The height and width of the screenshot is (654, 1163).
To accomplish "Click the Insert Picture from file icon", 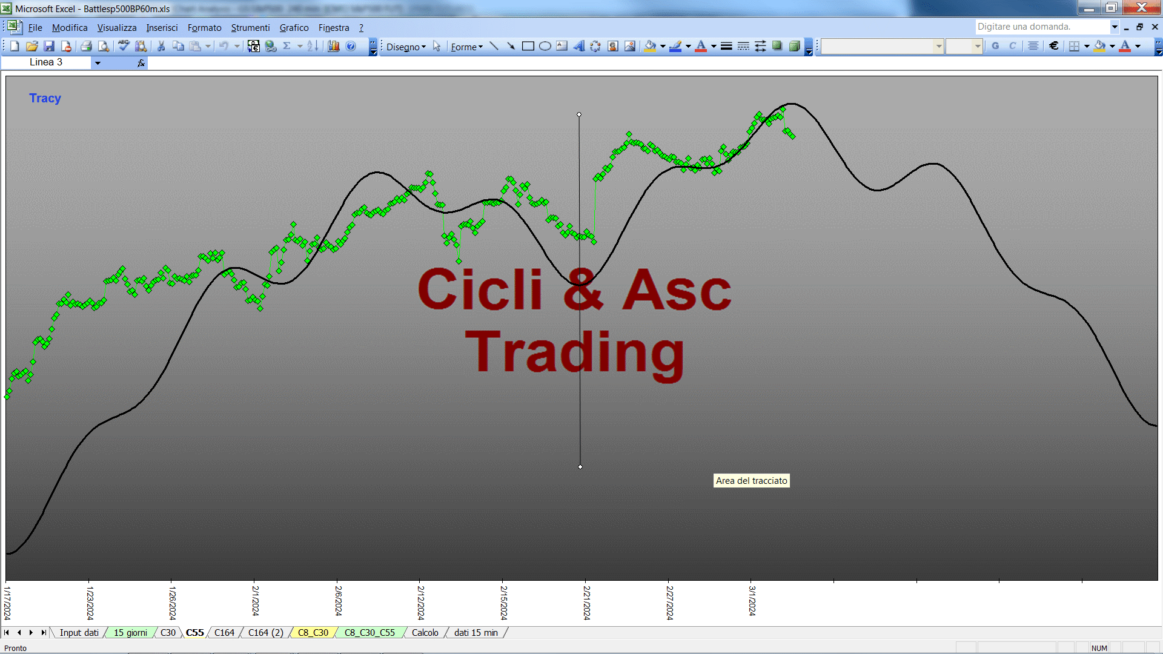I will click(629, 46).
